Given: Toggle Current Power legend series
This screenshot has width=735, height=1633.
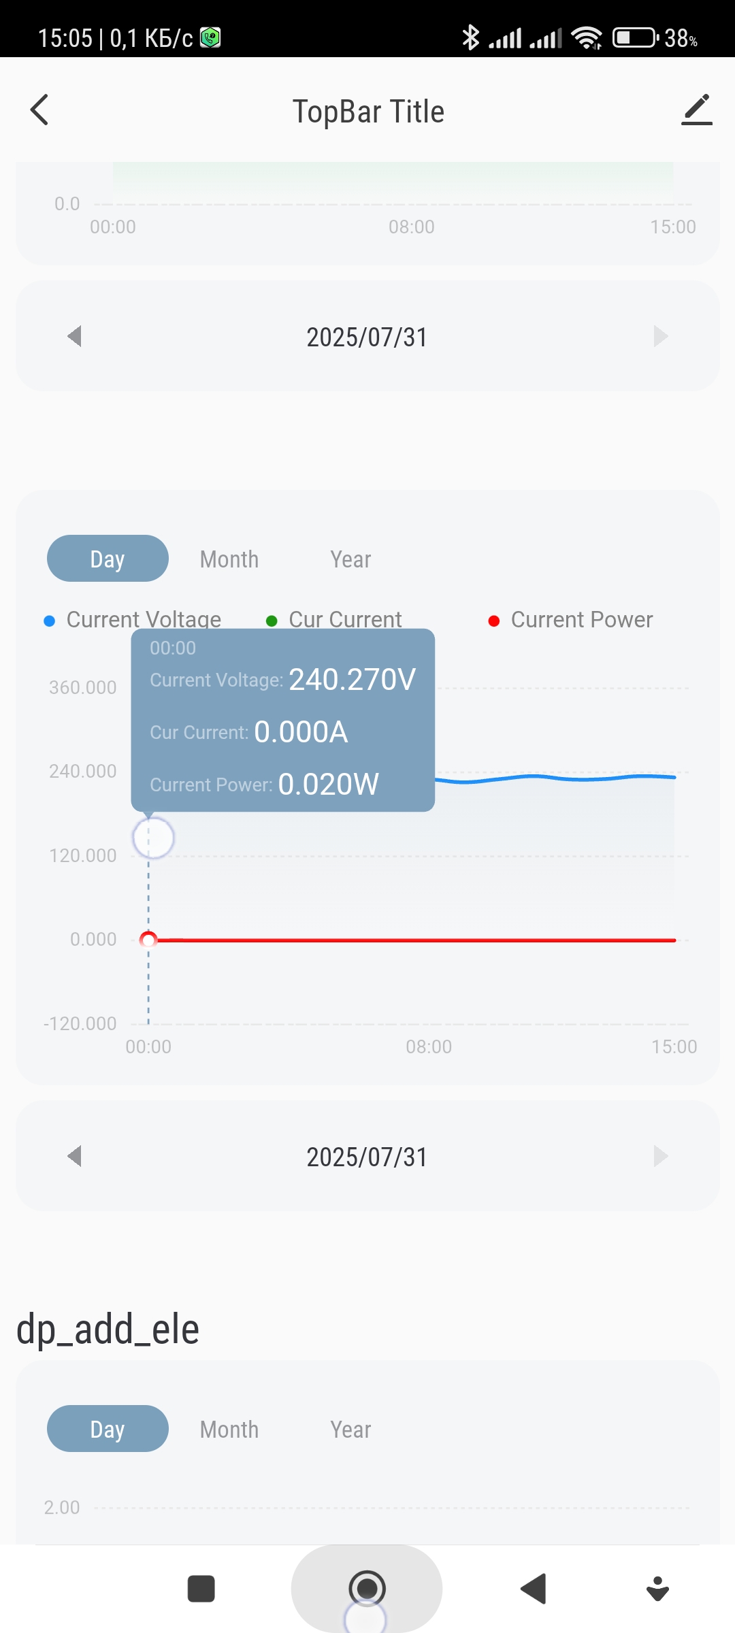Looking at the screenshot, I should [571, 620].
